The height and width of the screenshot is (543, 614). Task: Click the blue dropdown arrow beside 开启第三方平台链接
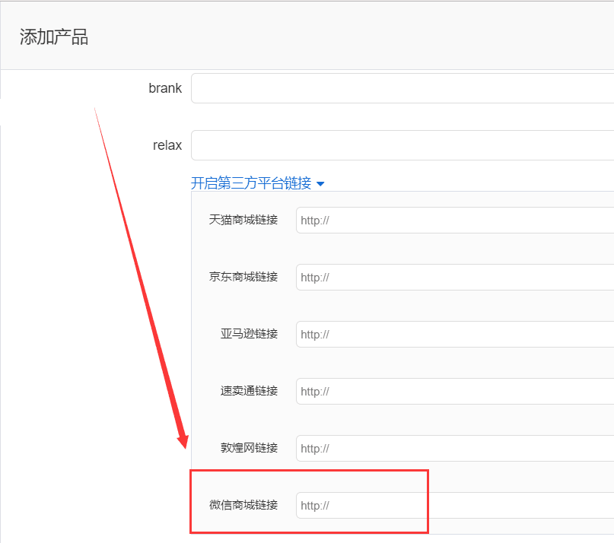pos(320,183)
